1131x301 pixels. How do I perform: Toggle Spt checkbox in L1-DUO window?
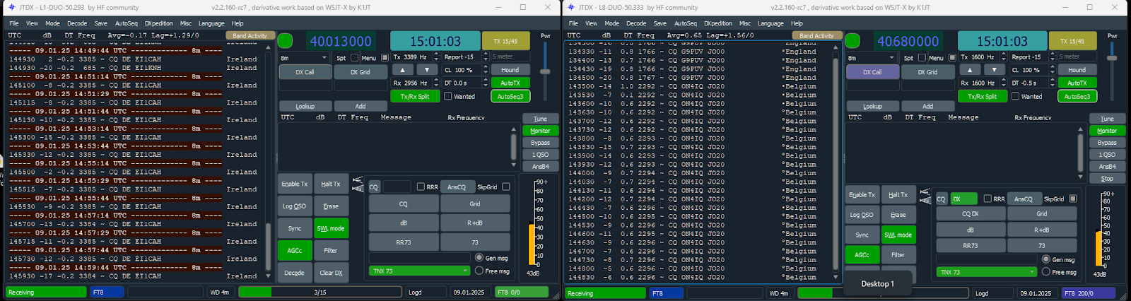[353, 57]
